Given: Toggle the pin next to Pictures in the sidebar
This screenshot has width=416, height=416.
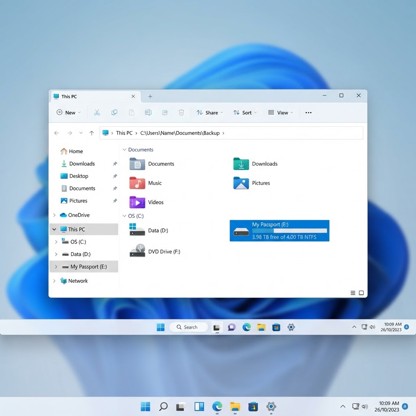Looking at the screenshot, I should [x=115, y=201].
